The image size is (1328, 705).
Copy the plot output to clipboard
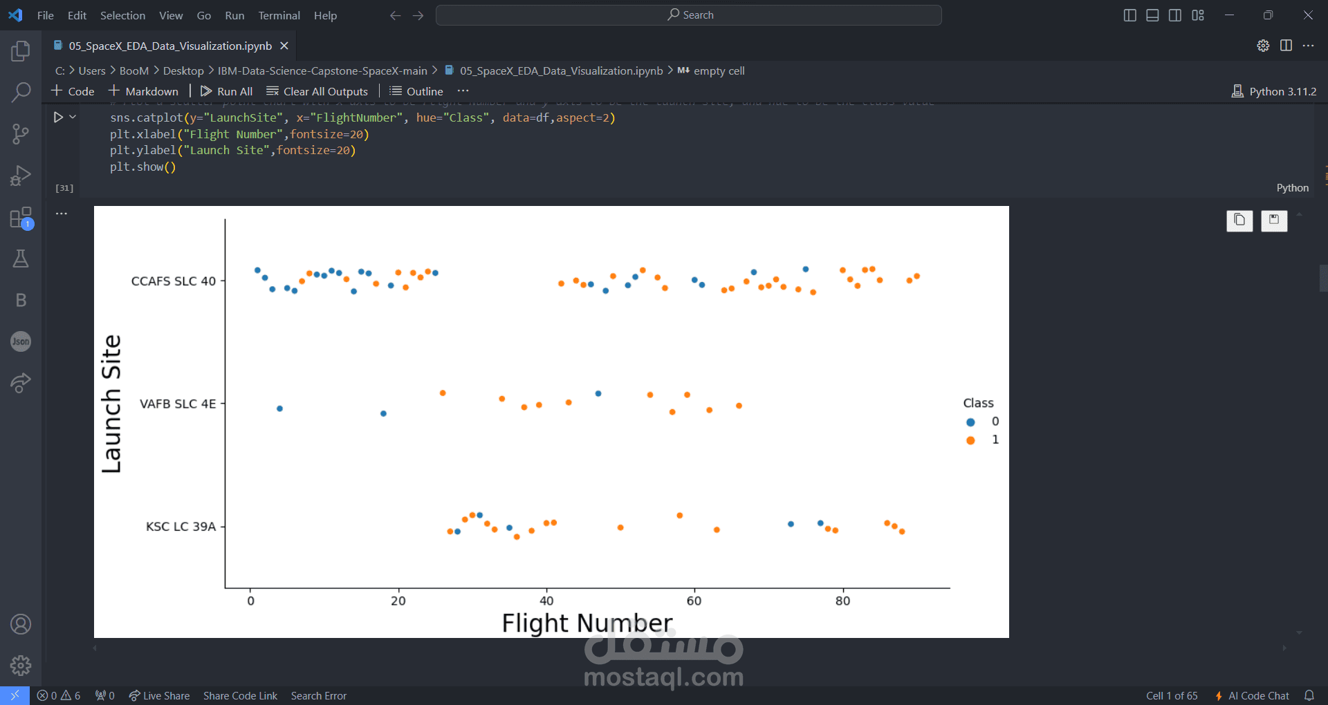[x=1239, y=220]
